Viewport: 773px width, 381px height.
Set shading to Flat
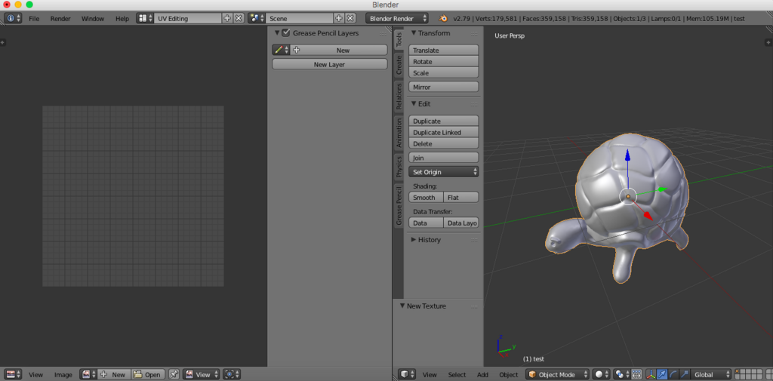point(461,197)
